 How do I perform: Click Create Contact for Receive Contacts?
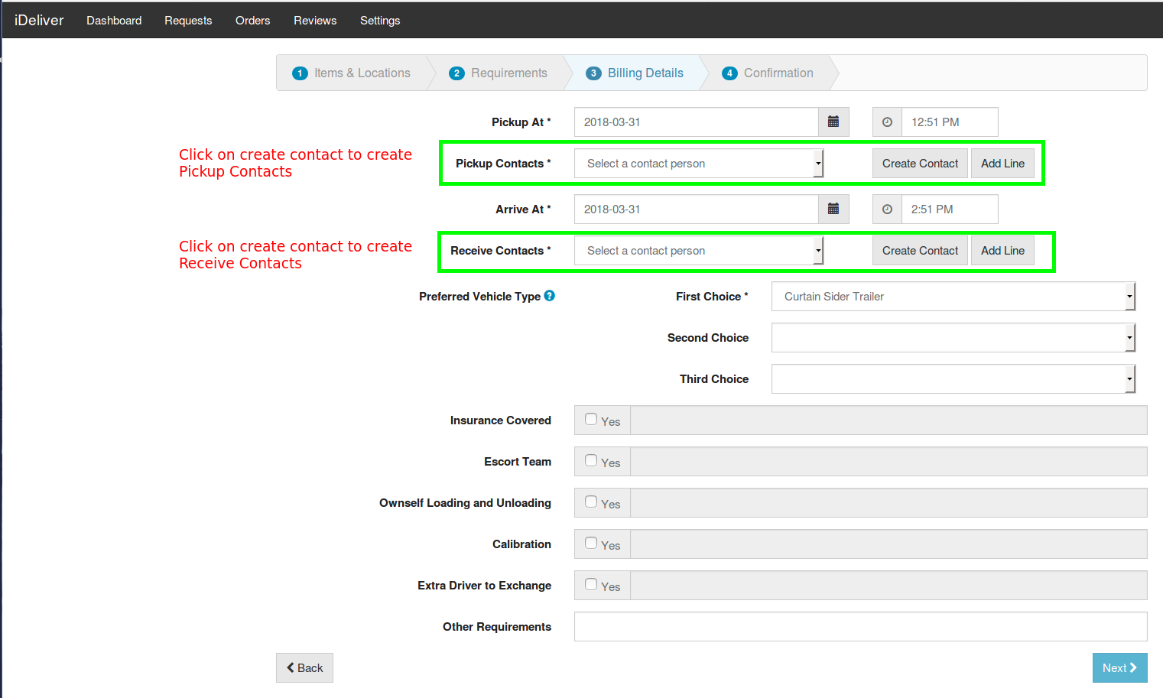point(920,250)
